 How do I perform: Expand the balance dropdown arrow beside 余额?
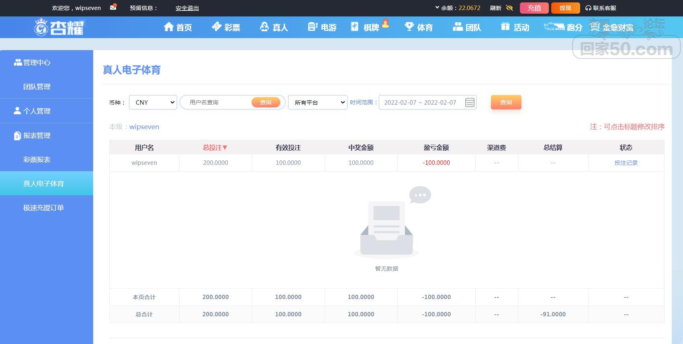click(437, 8)
